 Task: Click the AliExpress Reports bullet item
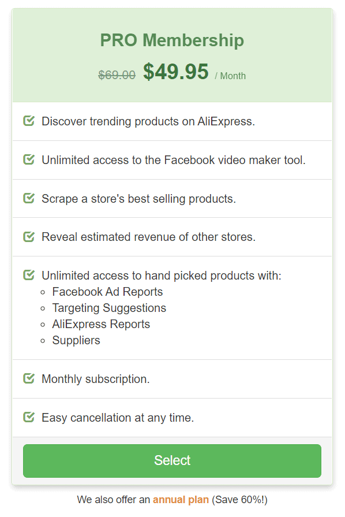pyautogui.click(x=101, y=324)
